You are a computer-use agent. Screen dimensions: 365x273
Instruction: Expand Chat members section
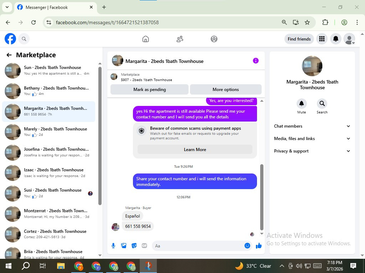tap(312, 126)
